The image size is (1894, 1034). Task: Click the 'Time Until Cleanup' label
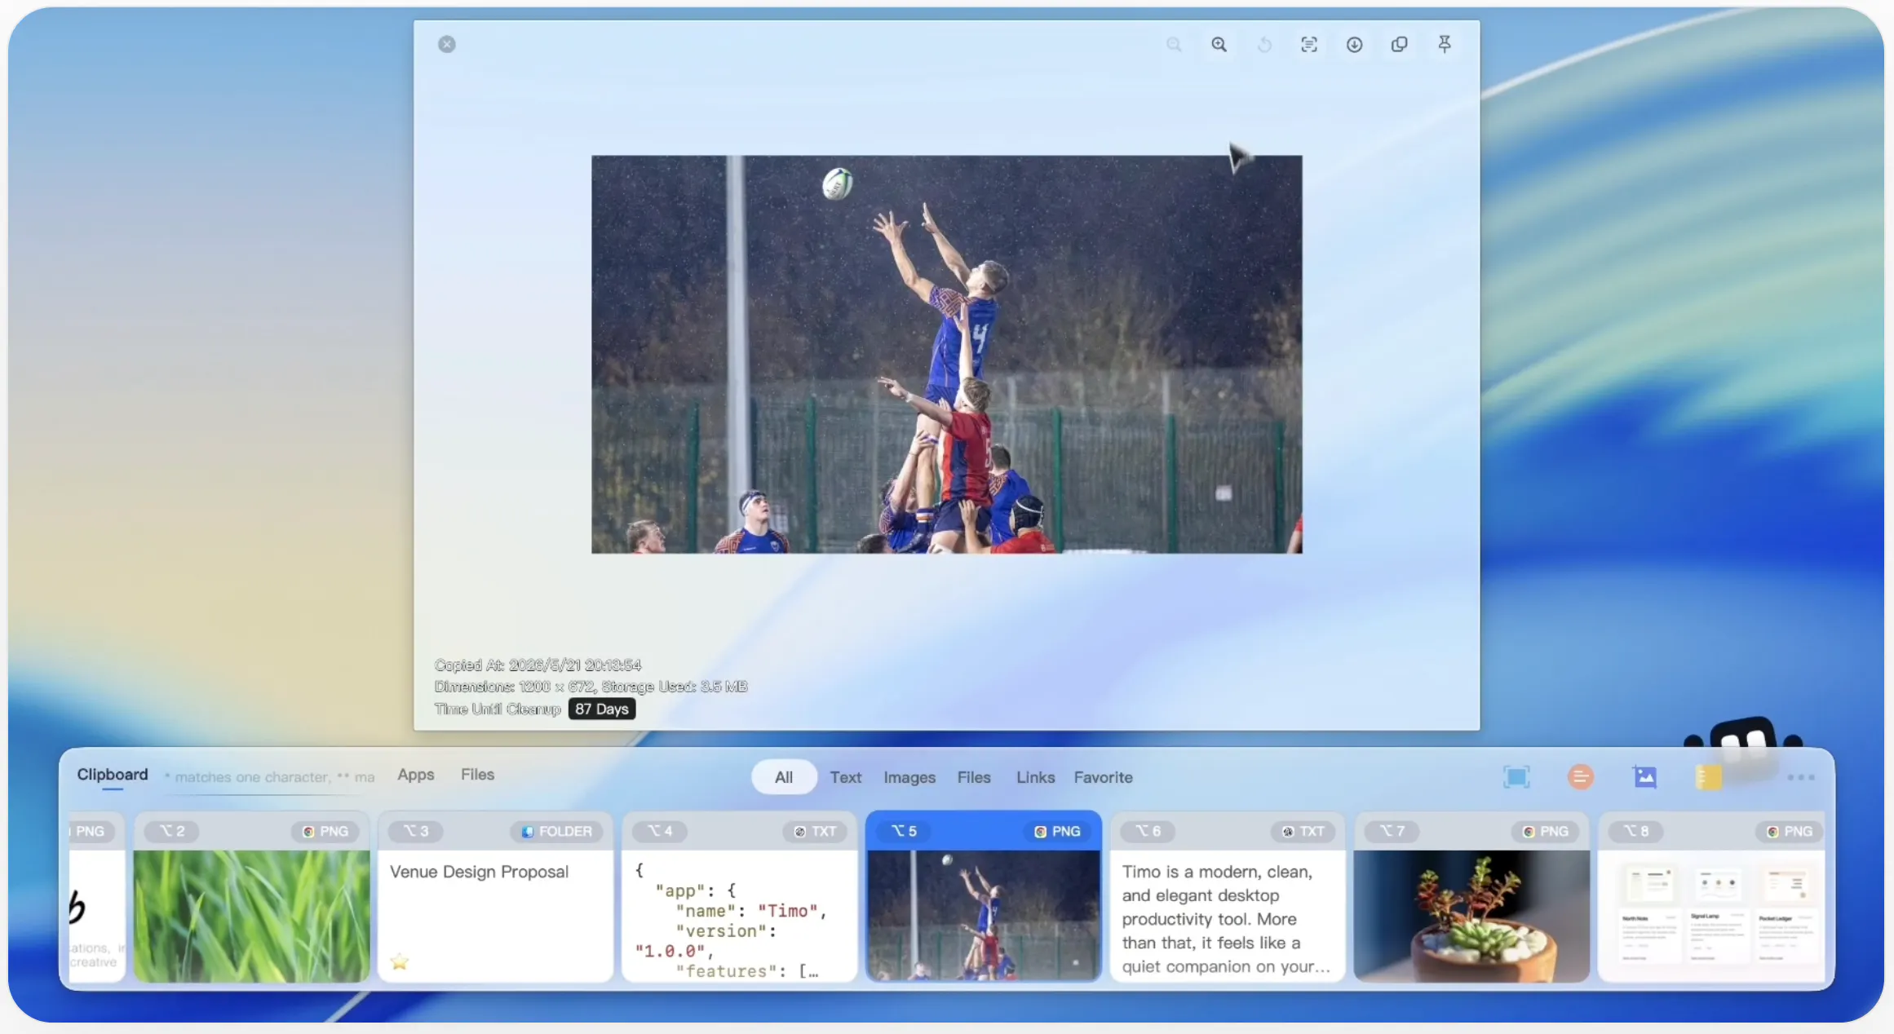(x=498, y=709)
